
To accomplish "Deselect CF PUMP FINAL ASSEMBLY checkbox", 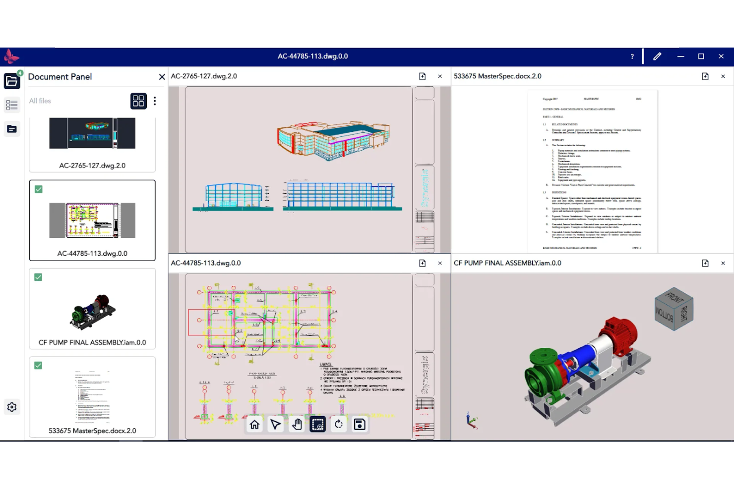I will 38,277.
